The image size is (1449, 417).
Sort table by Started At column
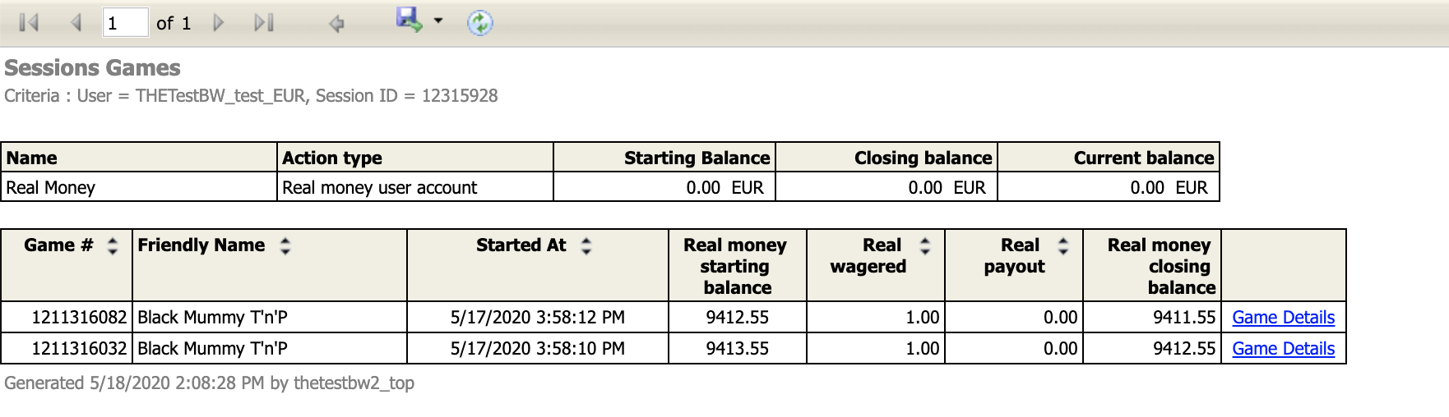(x=586, y=245)
